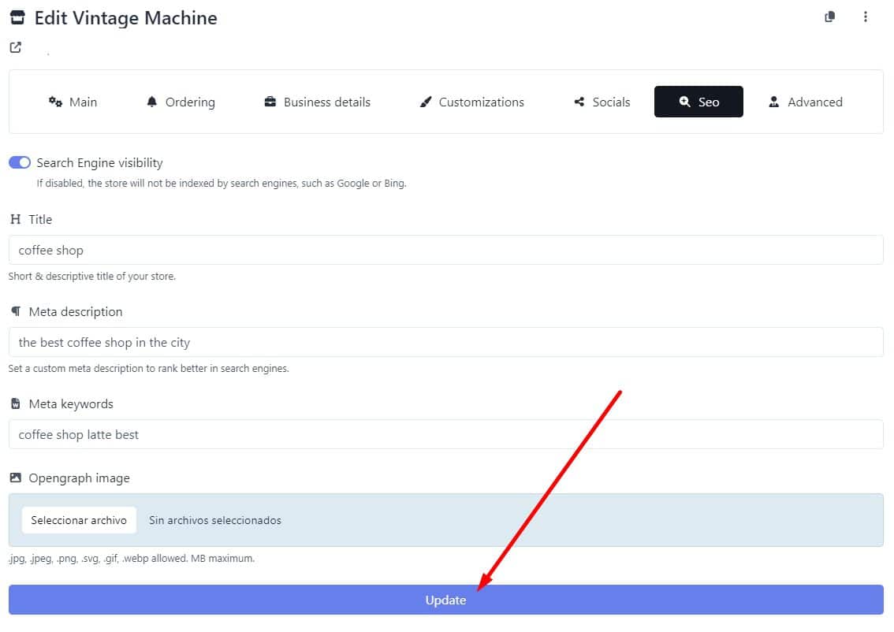
Task: Click the store icon beside Edit Vintage Machine
Action: tap(17, 17)
